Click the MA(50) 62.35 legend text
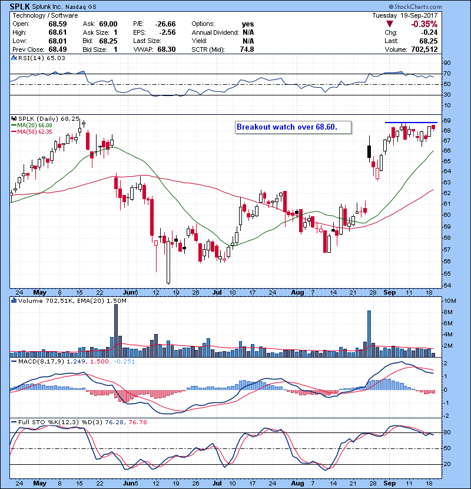The width and height of the screenshot is (471, 489). click(35, 132)
